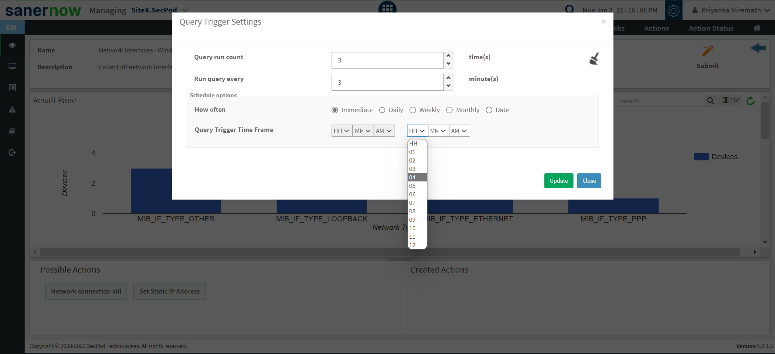
Task: Export results with the CSV icon
Action: click(731, 100)
